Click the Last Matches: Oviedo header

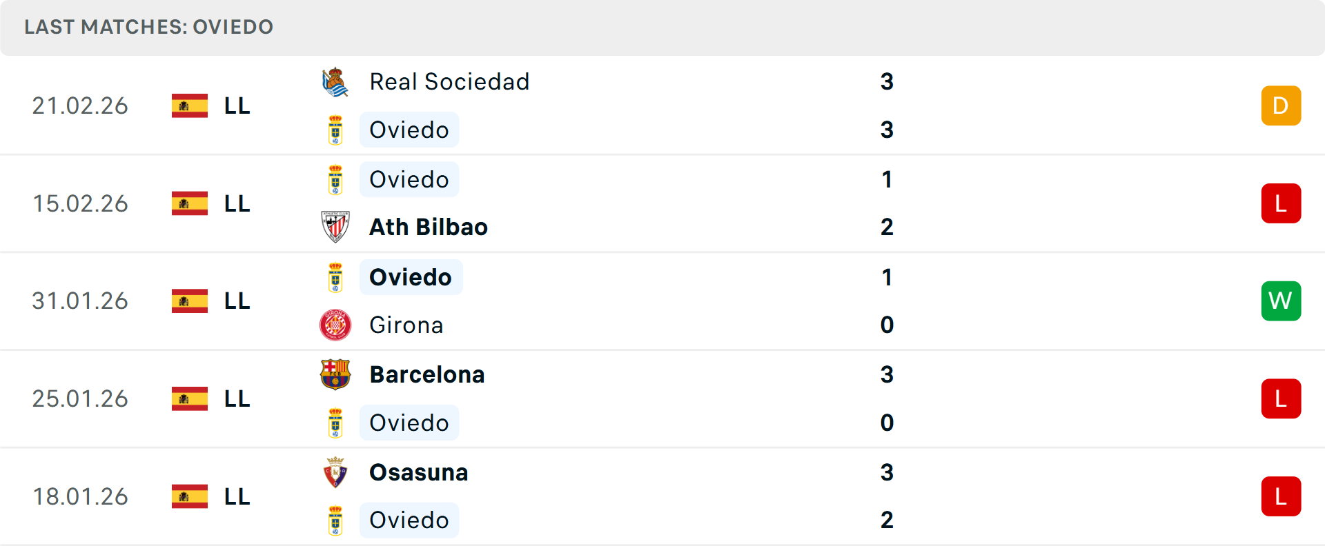coord(149,27)
